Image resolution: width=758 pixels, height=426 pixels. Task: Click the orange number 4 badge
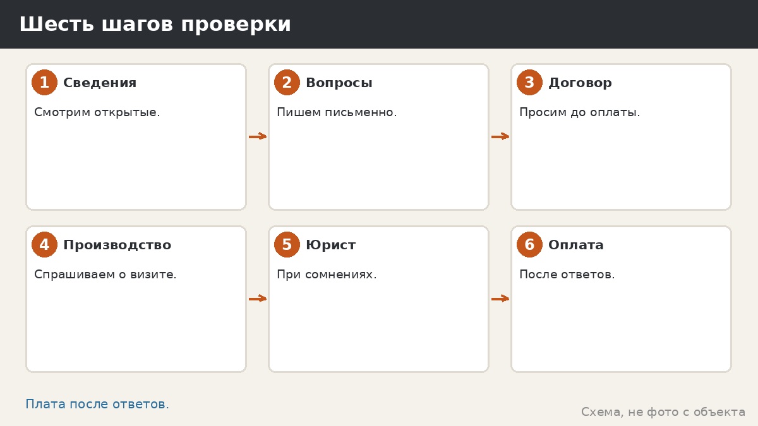click(x=44, y=245)
